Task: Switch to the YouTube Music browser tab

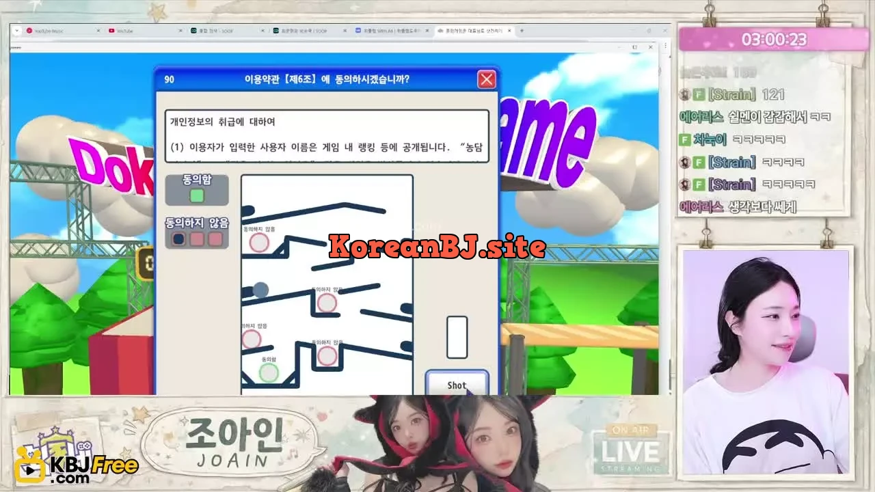Action: 62,31
